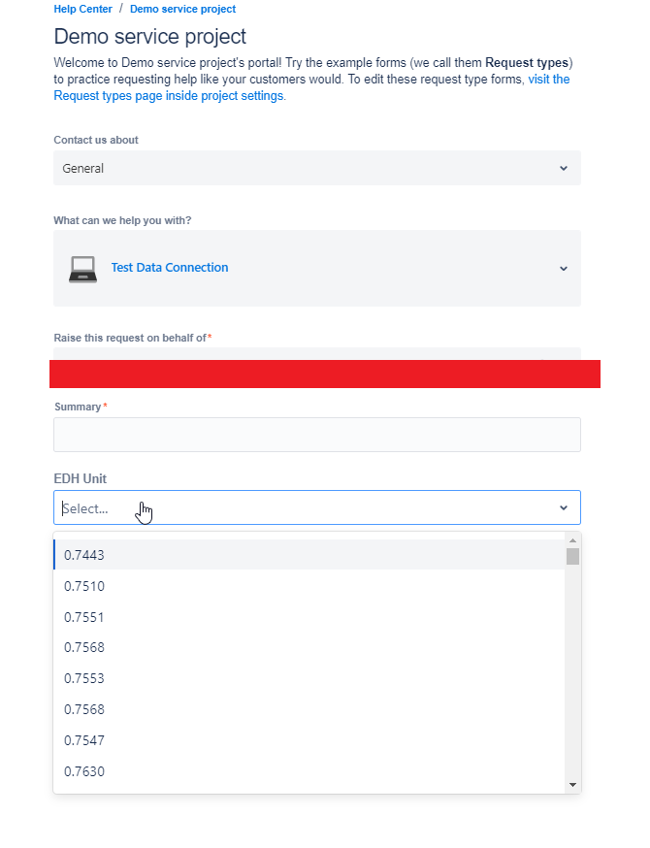The width and height of the screenshot is (650, 848).
Task: Click the down arrow on the dropdown scrollbar
Action: [572, 784]
